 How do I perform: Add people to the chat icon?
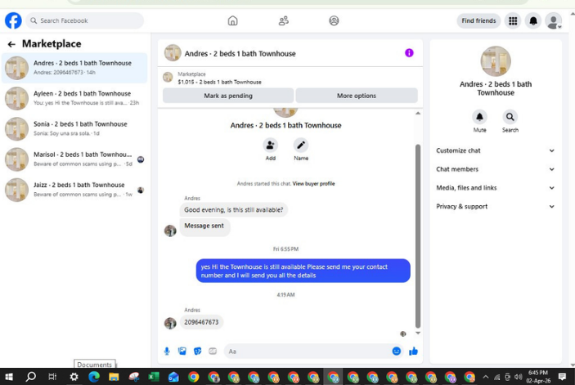pyautogui.click(x=270, y=145)
